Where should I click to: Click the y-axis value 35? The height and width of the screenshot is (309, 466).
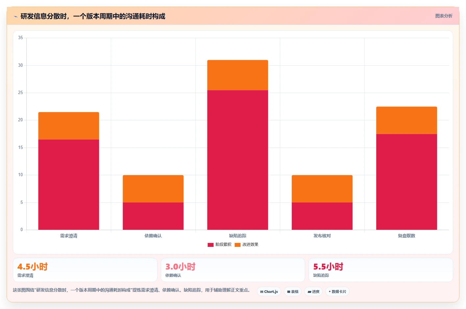[20, 38]
